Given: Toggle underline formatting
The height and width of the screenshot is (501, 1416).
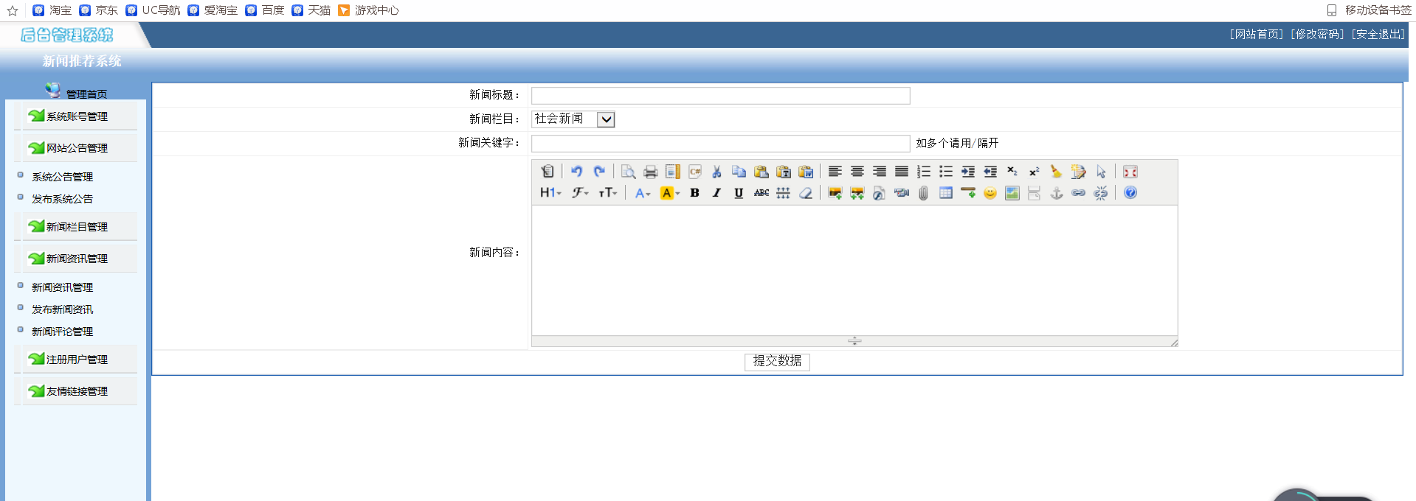Looking at the screenshot, I should click(739, 193).
